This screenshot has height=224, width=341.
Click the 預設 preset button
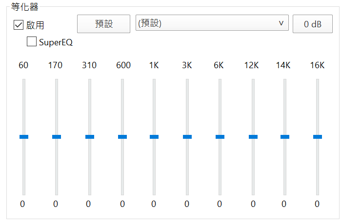click(x=104, y=24)
